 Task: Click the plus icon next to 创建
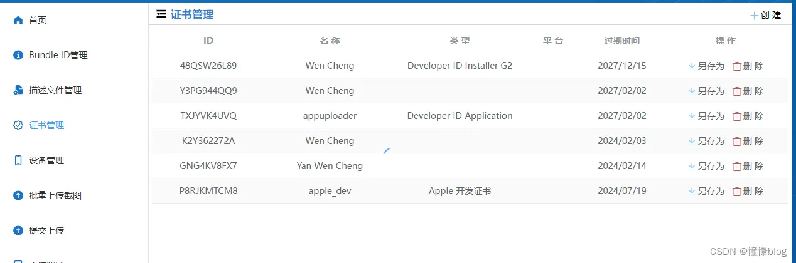click(x=755, y=16)
